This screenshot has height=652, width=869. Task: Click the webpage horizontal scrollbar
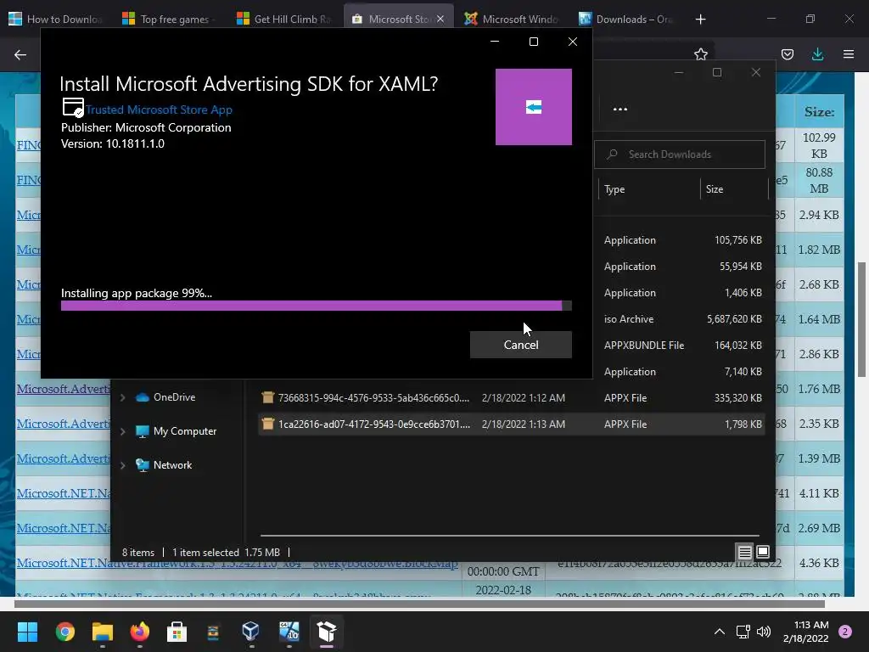pos(419,604)
